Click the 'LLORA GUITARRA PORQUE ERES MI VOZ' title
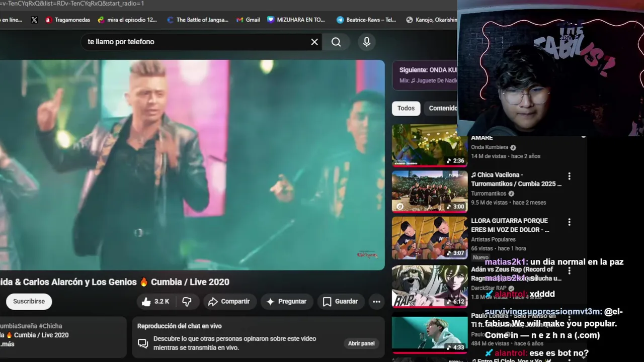 click(x=510, y=225)
